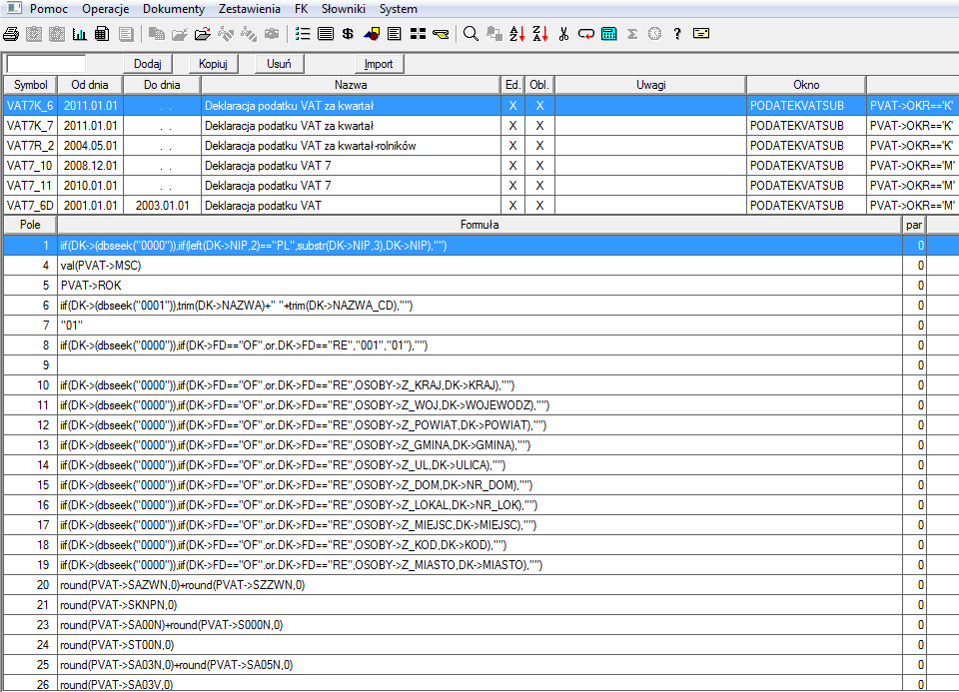The height and width of the screenshot is (692, 959).
Task: Click the printer icon in toolbar
Action: click(11, 33)
